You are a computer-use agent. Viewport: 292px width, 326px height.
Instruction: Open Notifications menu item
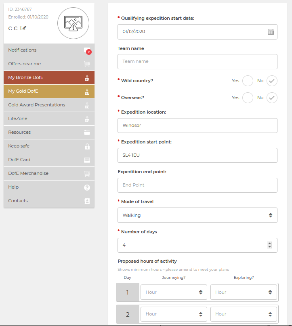[x=49, y=50]
